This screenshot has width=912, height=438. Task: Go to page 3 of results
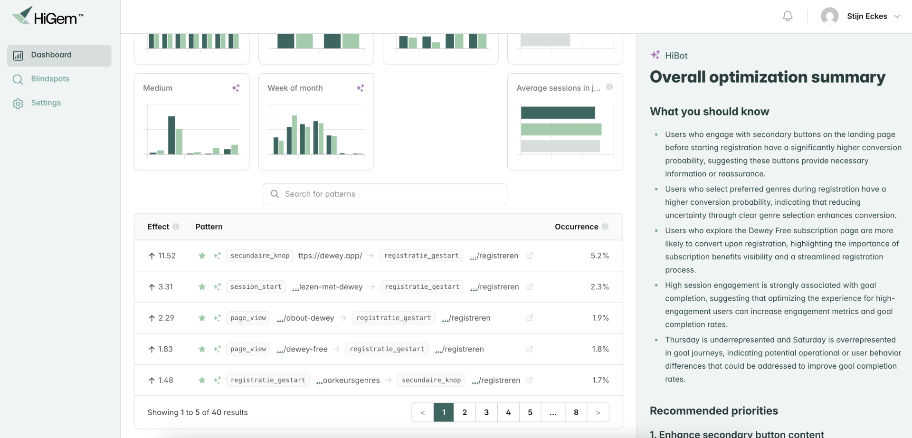point(486,412)
